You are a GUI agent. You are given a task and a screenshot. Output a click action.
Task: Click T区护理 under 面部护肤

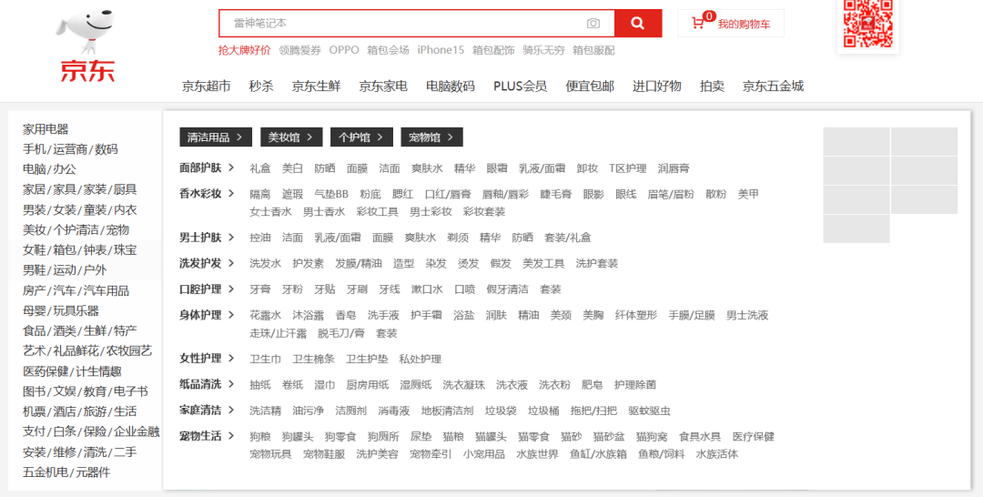pos(627,168)
